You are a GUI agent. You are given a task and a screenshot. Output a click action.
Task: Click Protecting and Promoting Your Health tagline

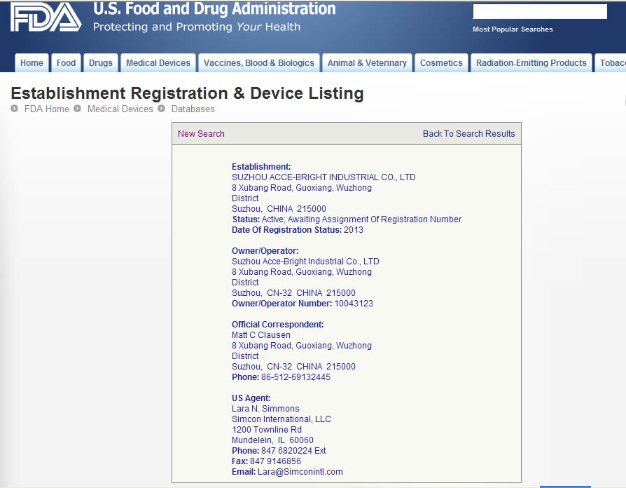tap(197, 27)
